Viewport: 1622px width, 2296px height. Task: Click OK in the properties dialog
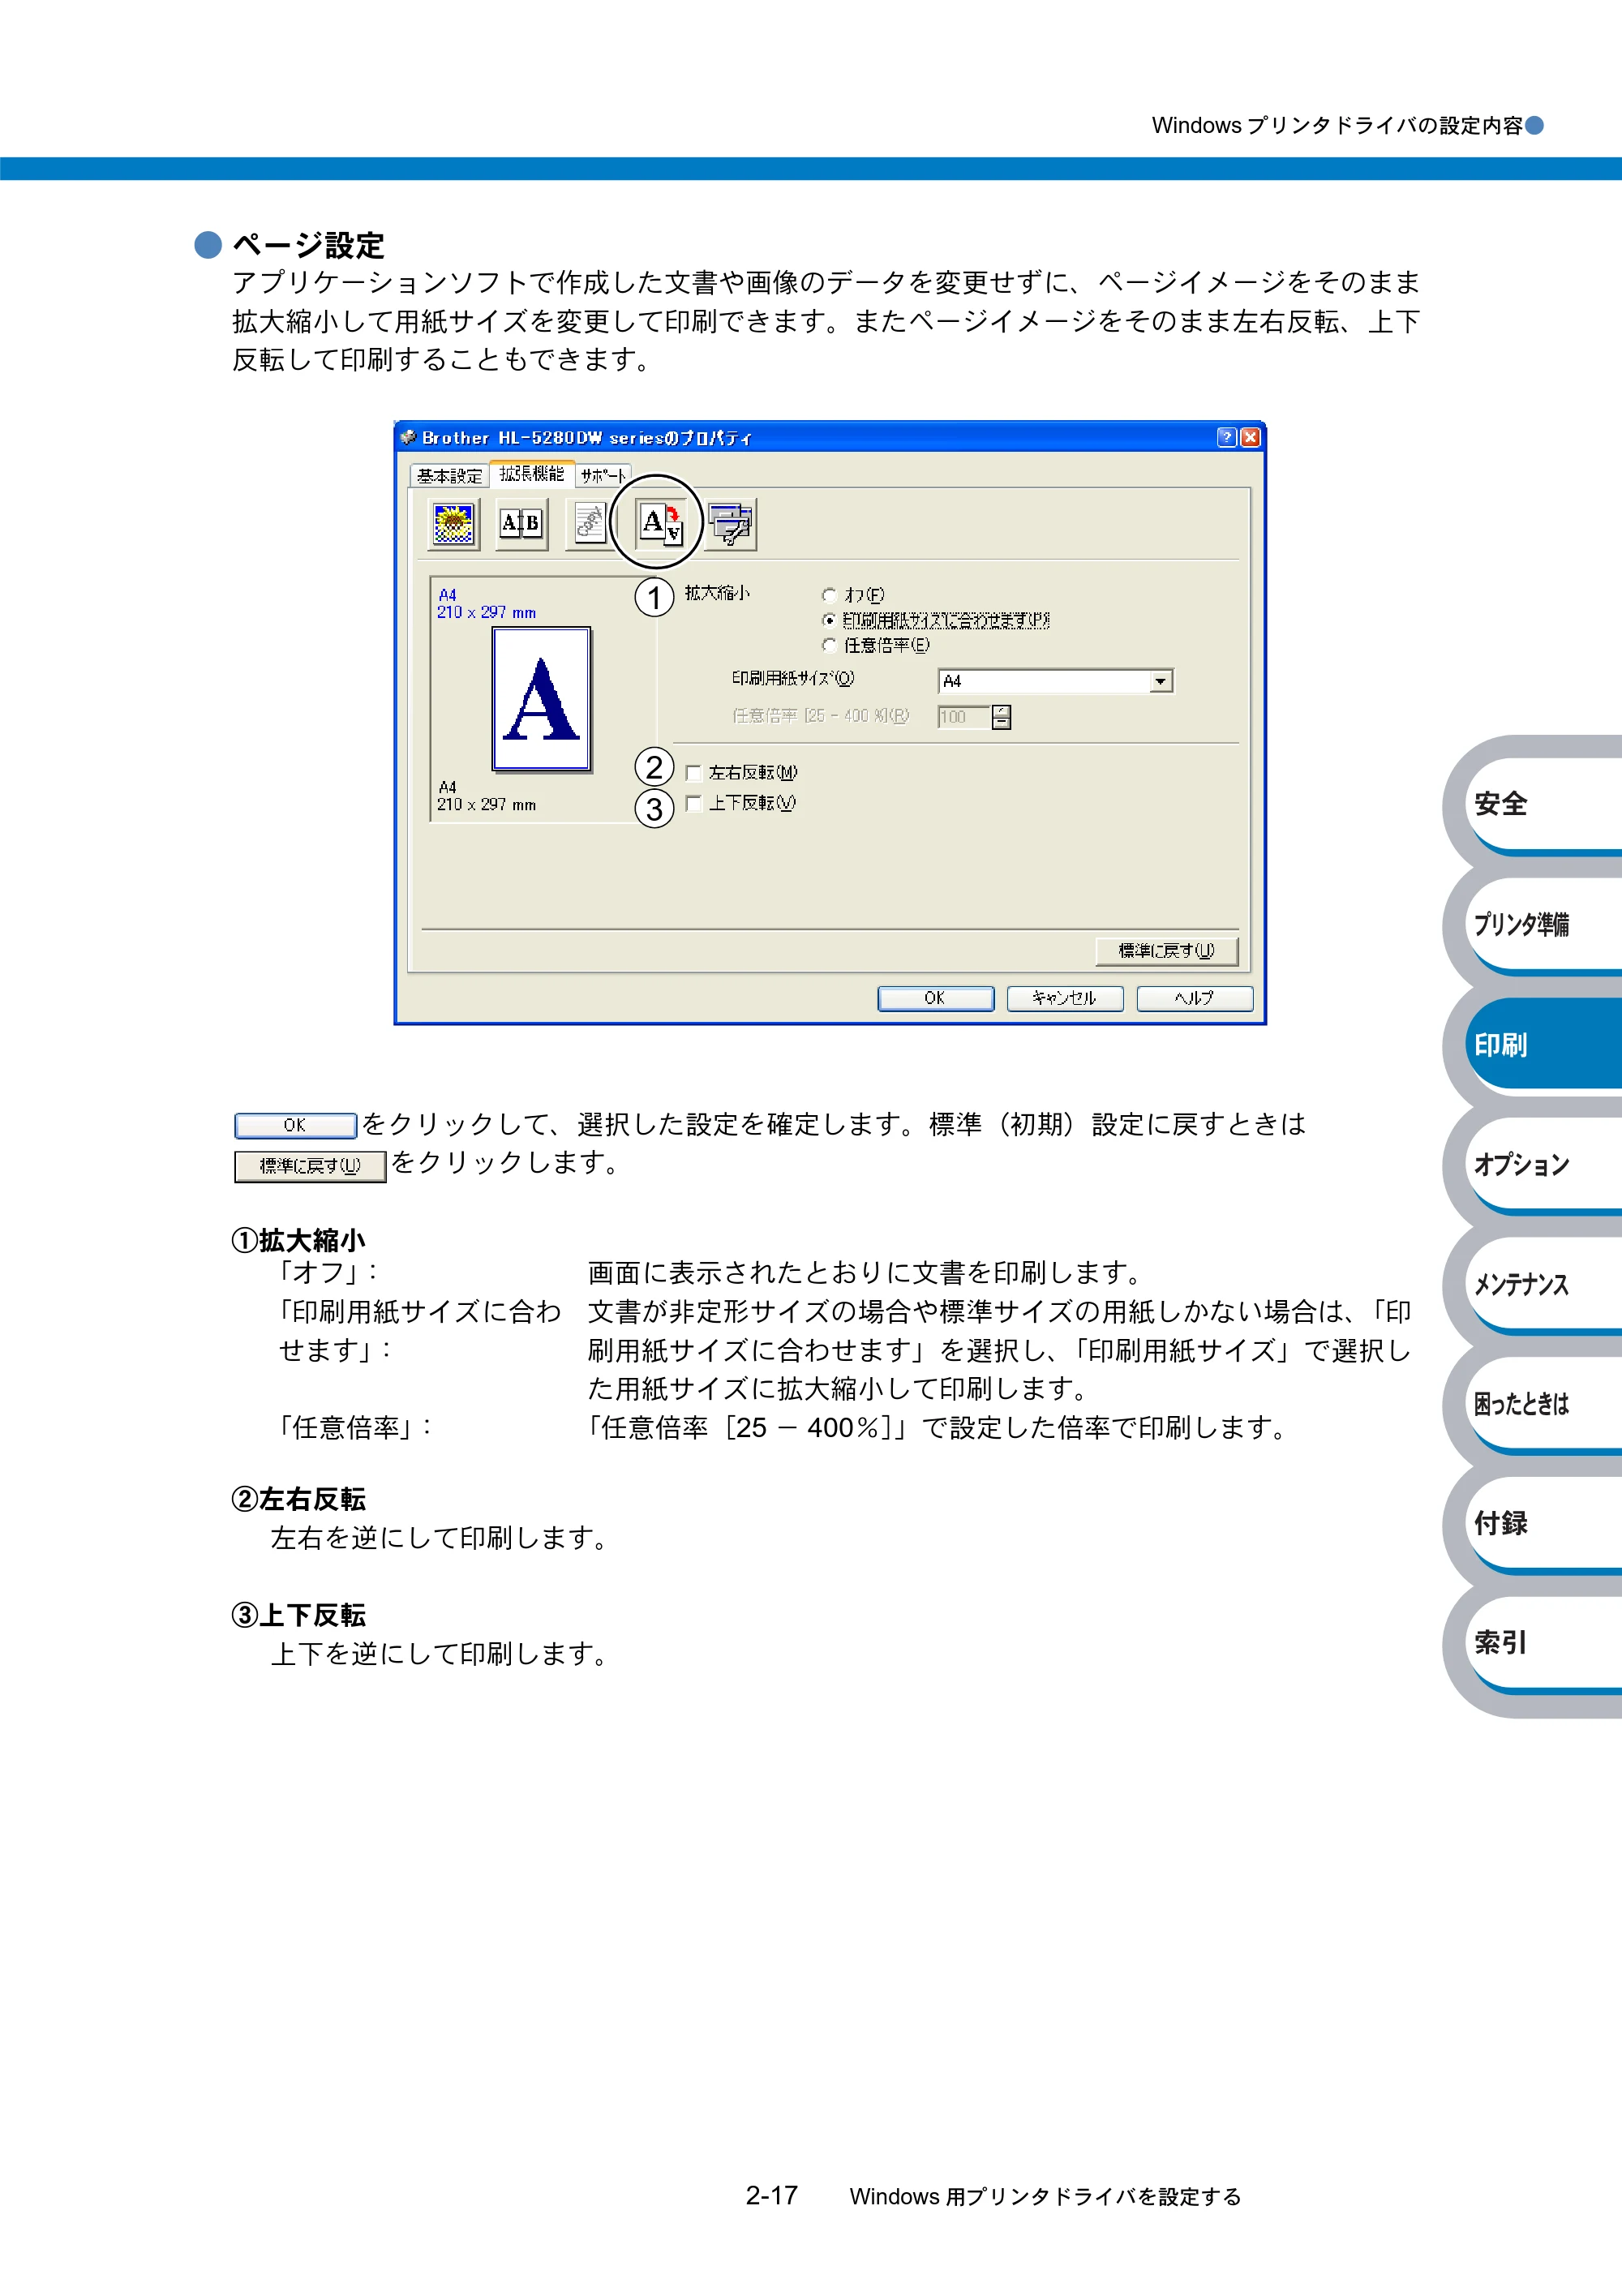tap(935, 998)
